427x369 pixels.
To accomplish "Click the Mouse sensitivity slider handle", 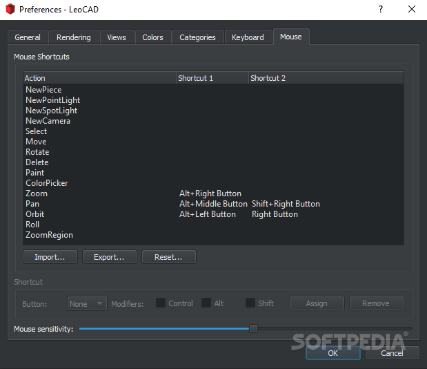I will click(x=253, y=329).
